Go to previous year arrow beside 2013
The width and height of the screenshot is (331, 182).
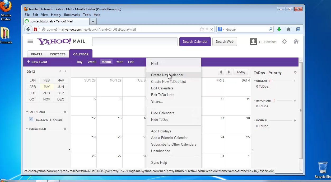coord(60,71)
